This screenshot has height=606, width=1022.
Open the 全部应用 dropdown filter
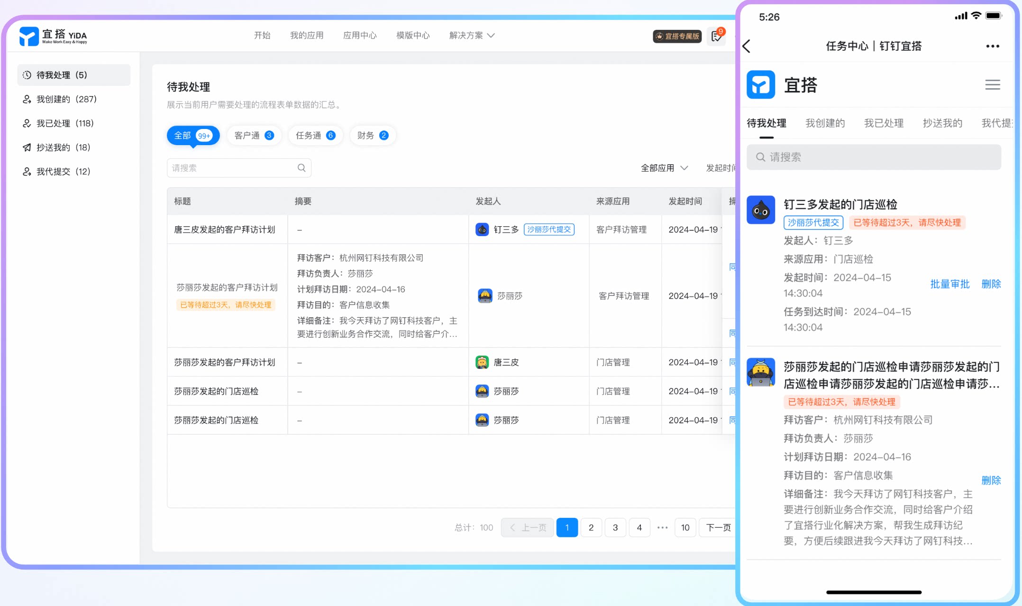(664, 168)
